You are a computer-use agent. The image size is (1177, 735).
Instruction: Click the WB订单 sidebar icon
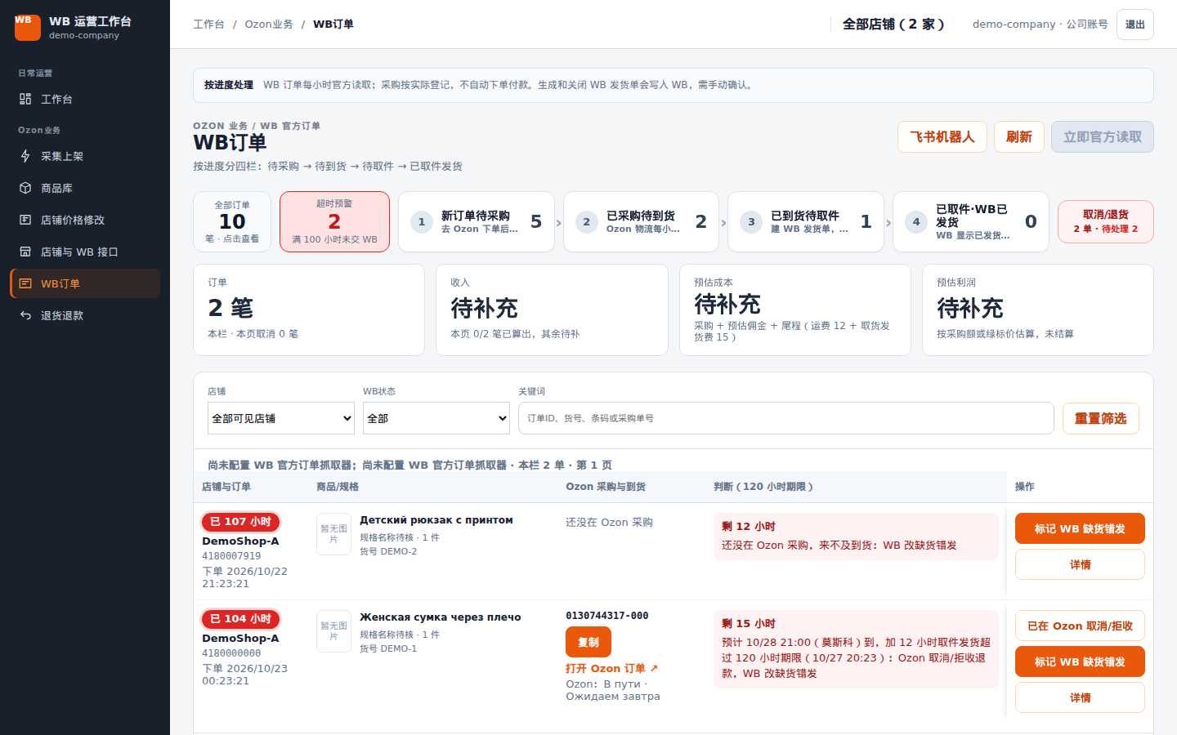[25, 283]
